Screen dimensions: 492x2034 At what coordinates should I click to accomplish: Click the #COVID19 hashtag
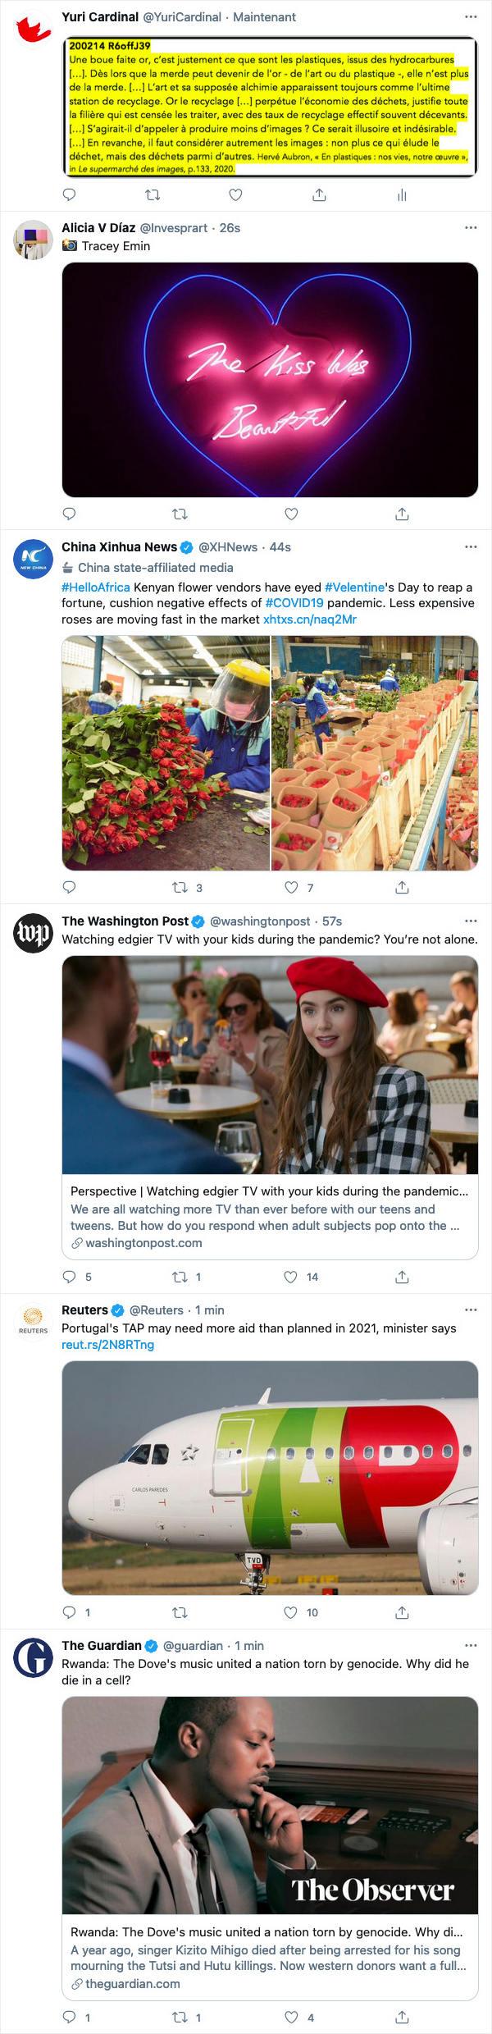click(x=294, y=603)
